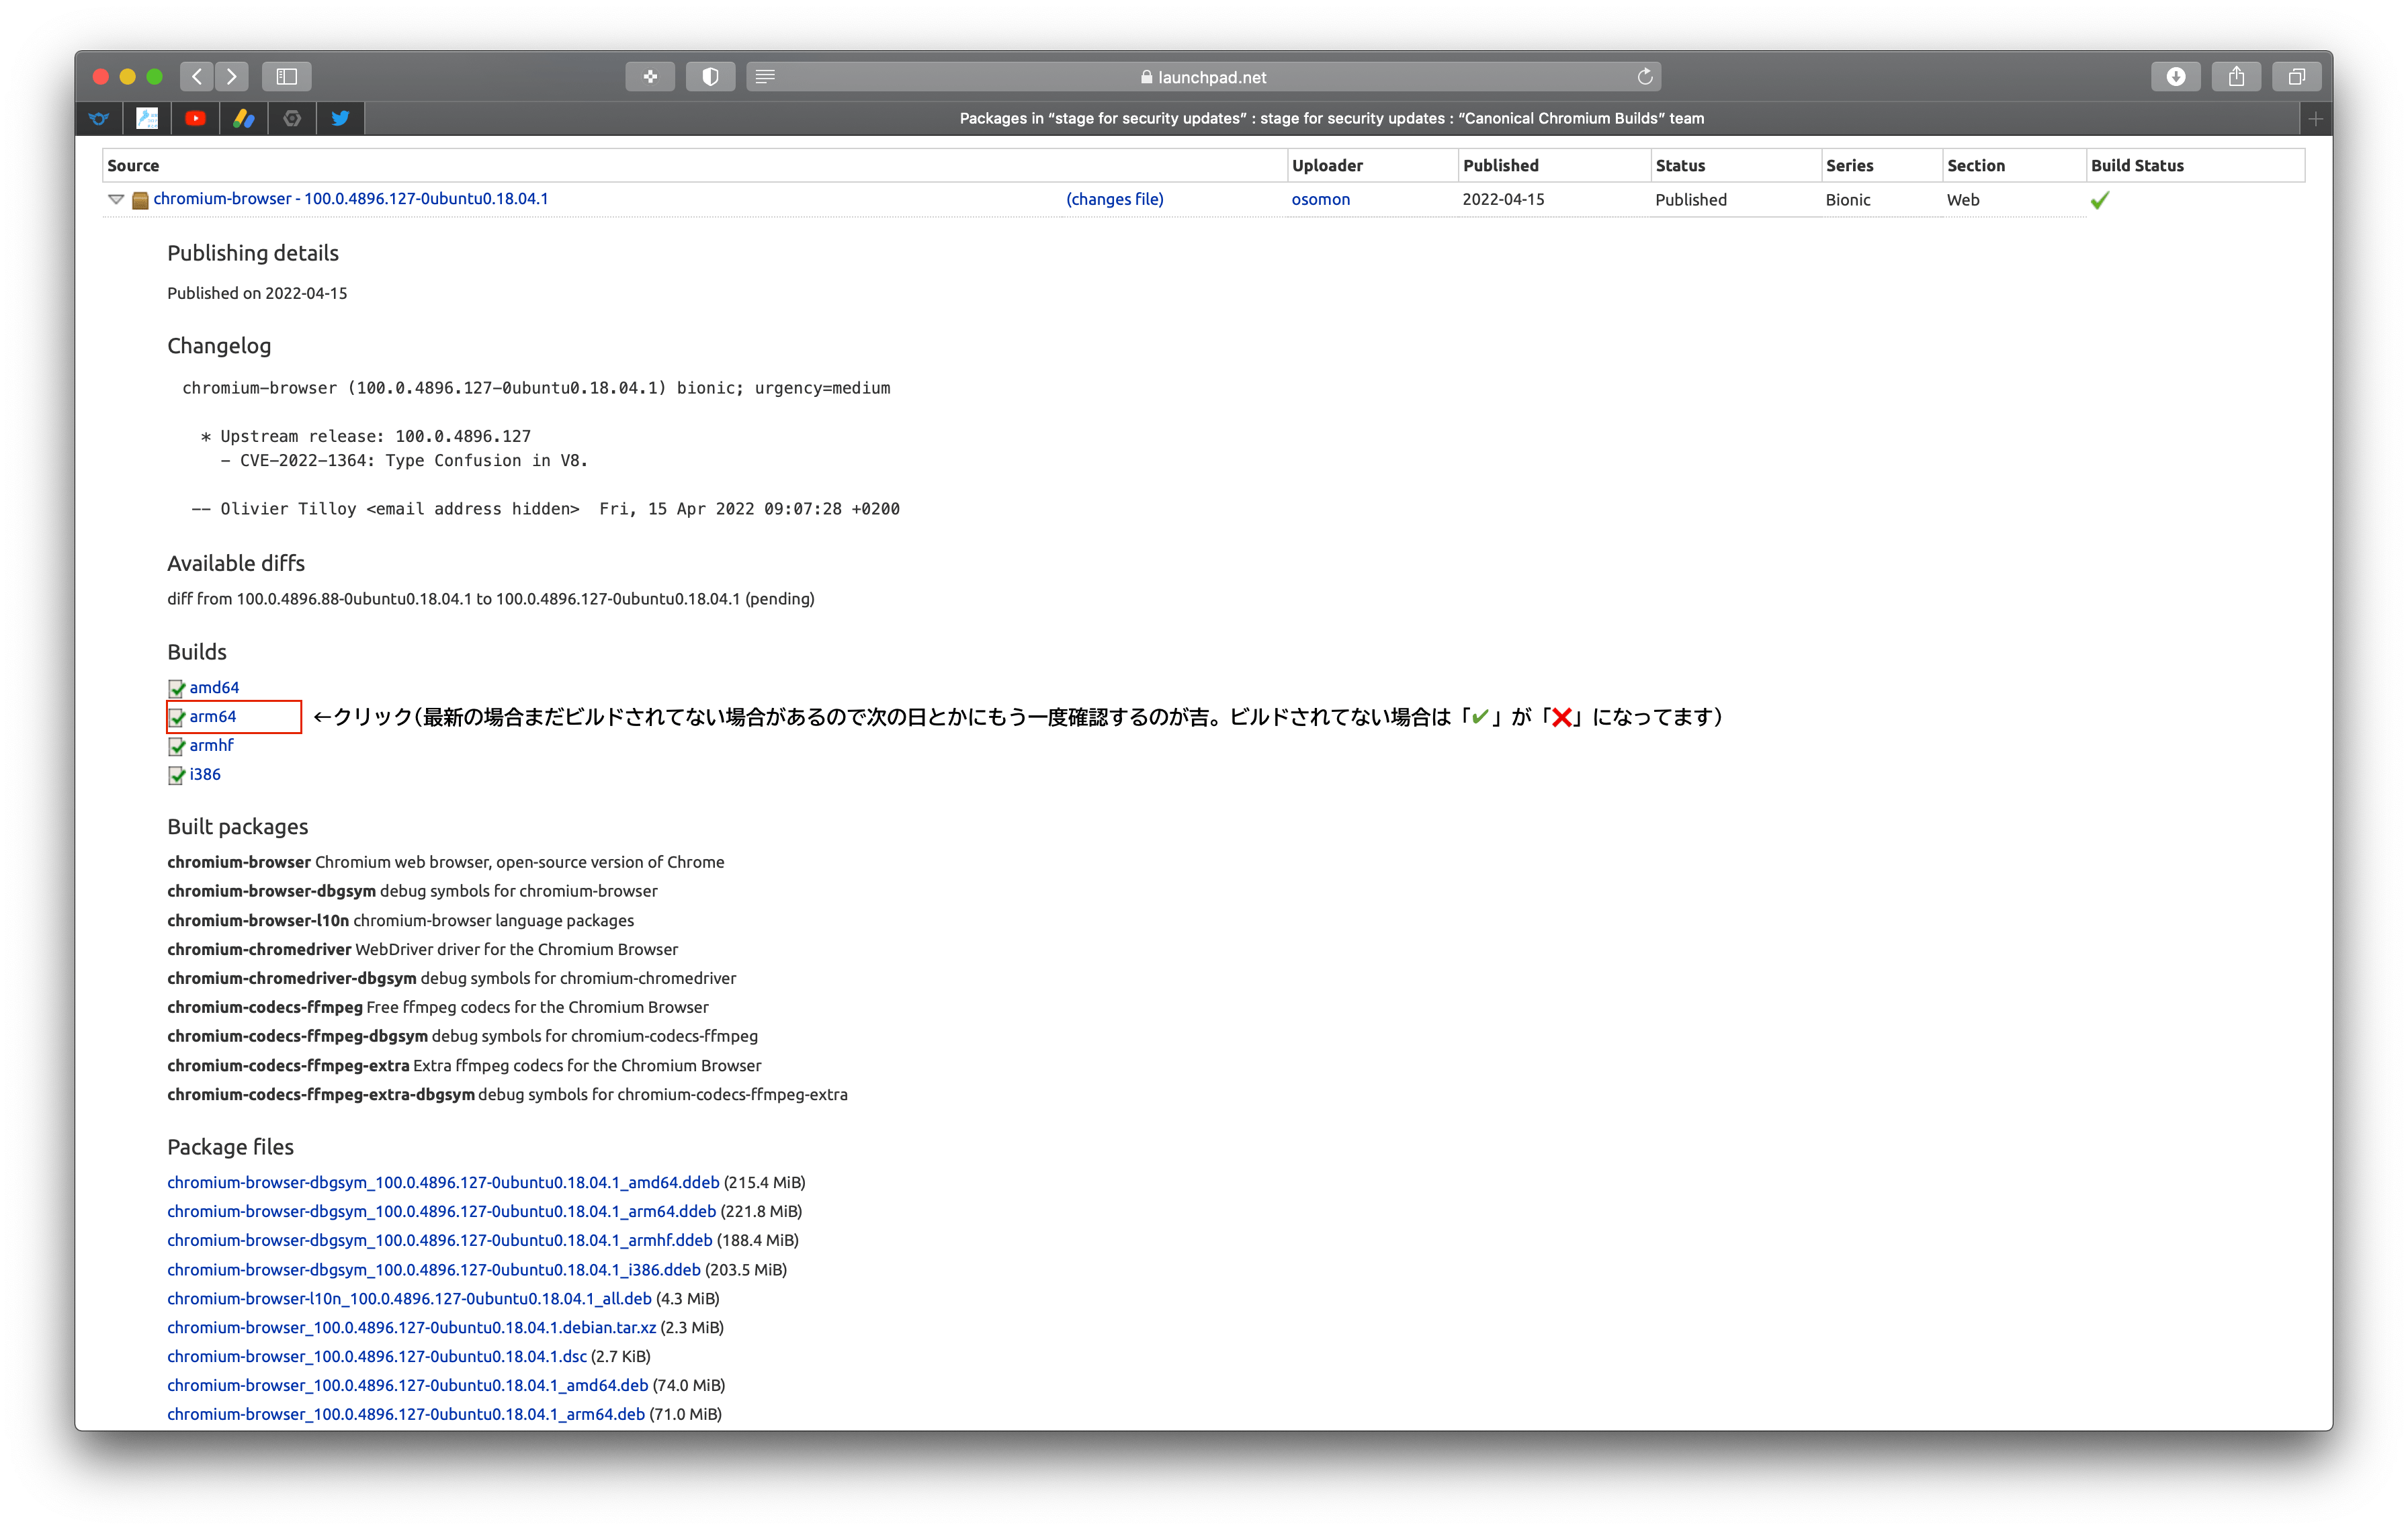2408x1530 pixels.
Task: Click the chromium-chromedriver built package line
Action: pyautogui.click(x=422, y=950)
